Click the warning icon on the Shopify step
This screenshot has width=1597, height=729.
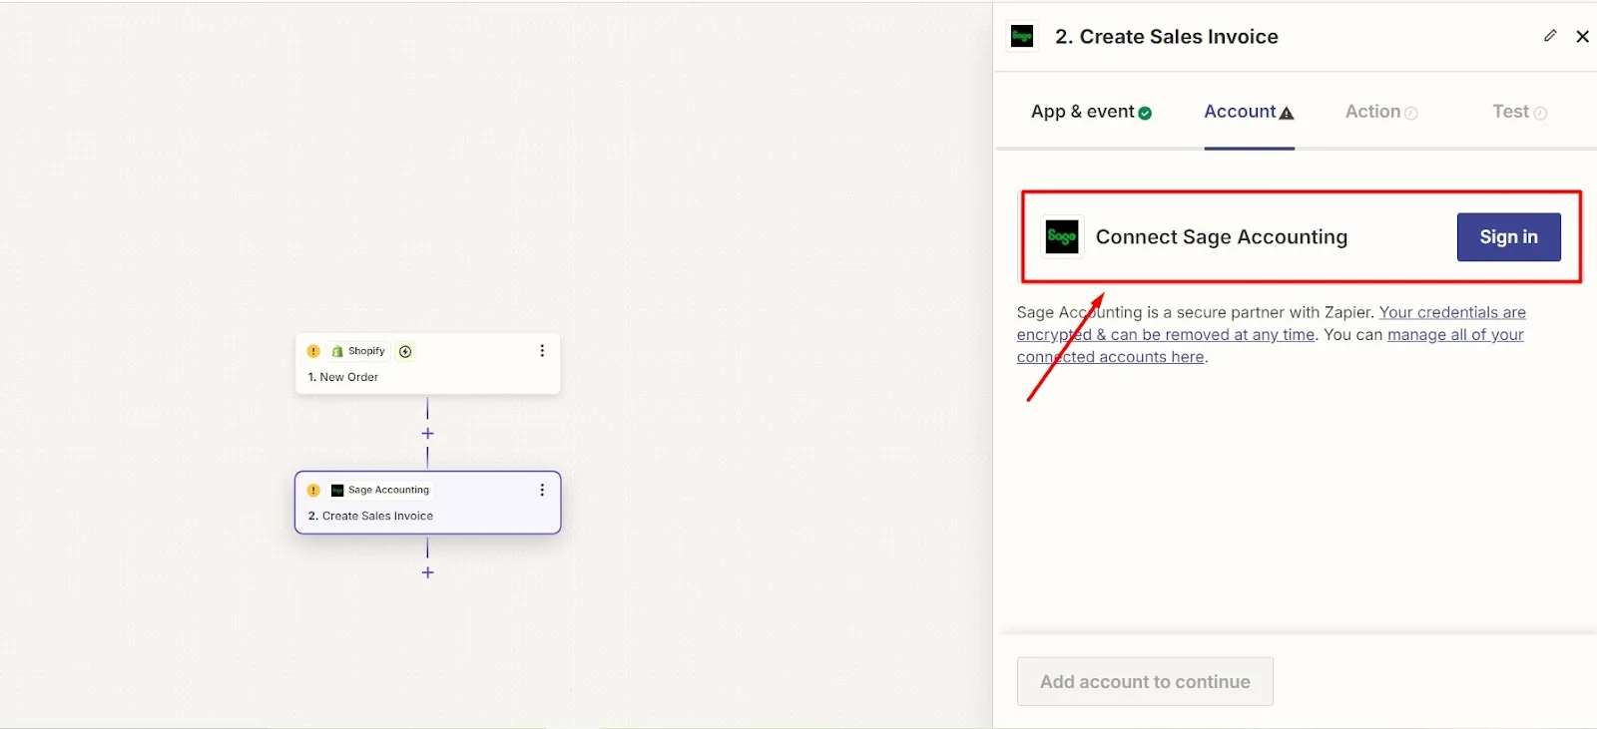pos(313,351)
